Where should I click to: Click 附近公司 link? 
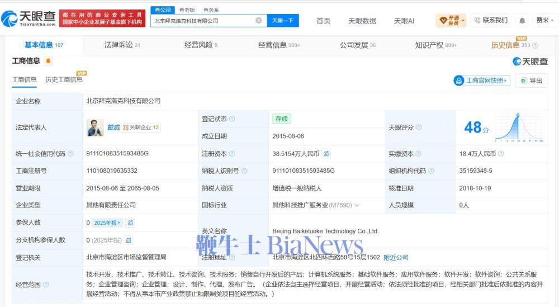(396, 257)
